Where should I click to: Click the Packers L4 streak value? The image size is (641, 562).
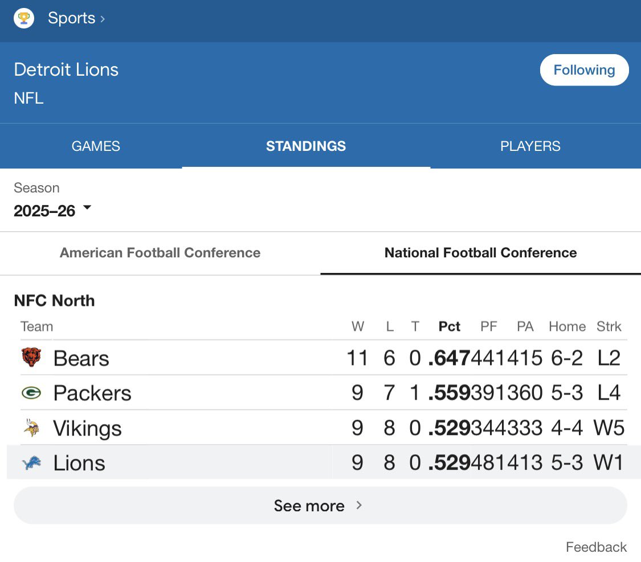[x=609, y=393]
